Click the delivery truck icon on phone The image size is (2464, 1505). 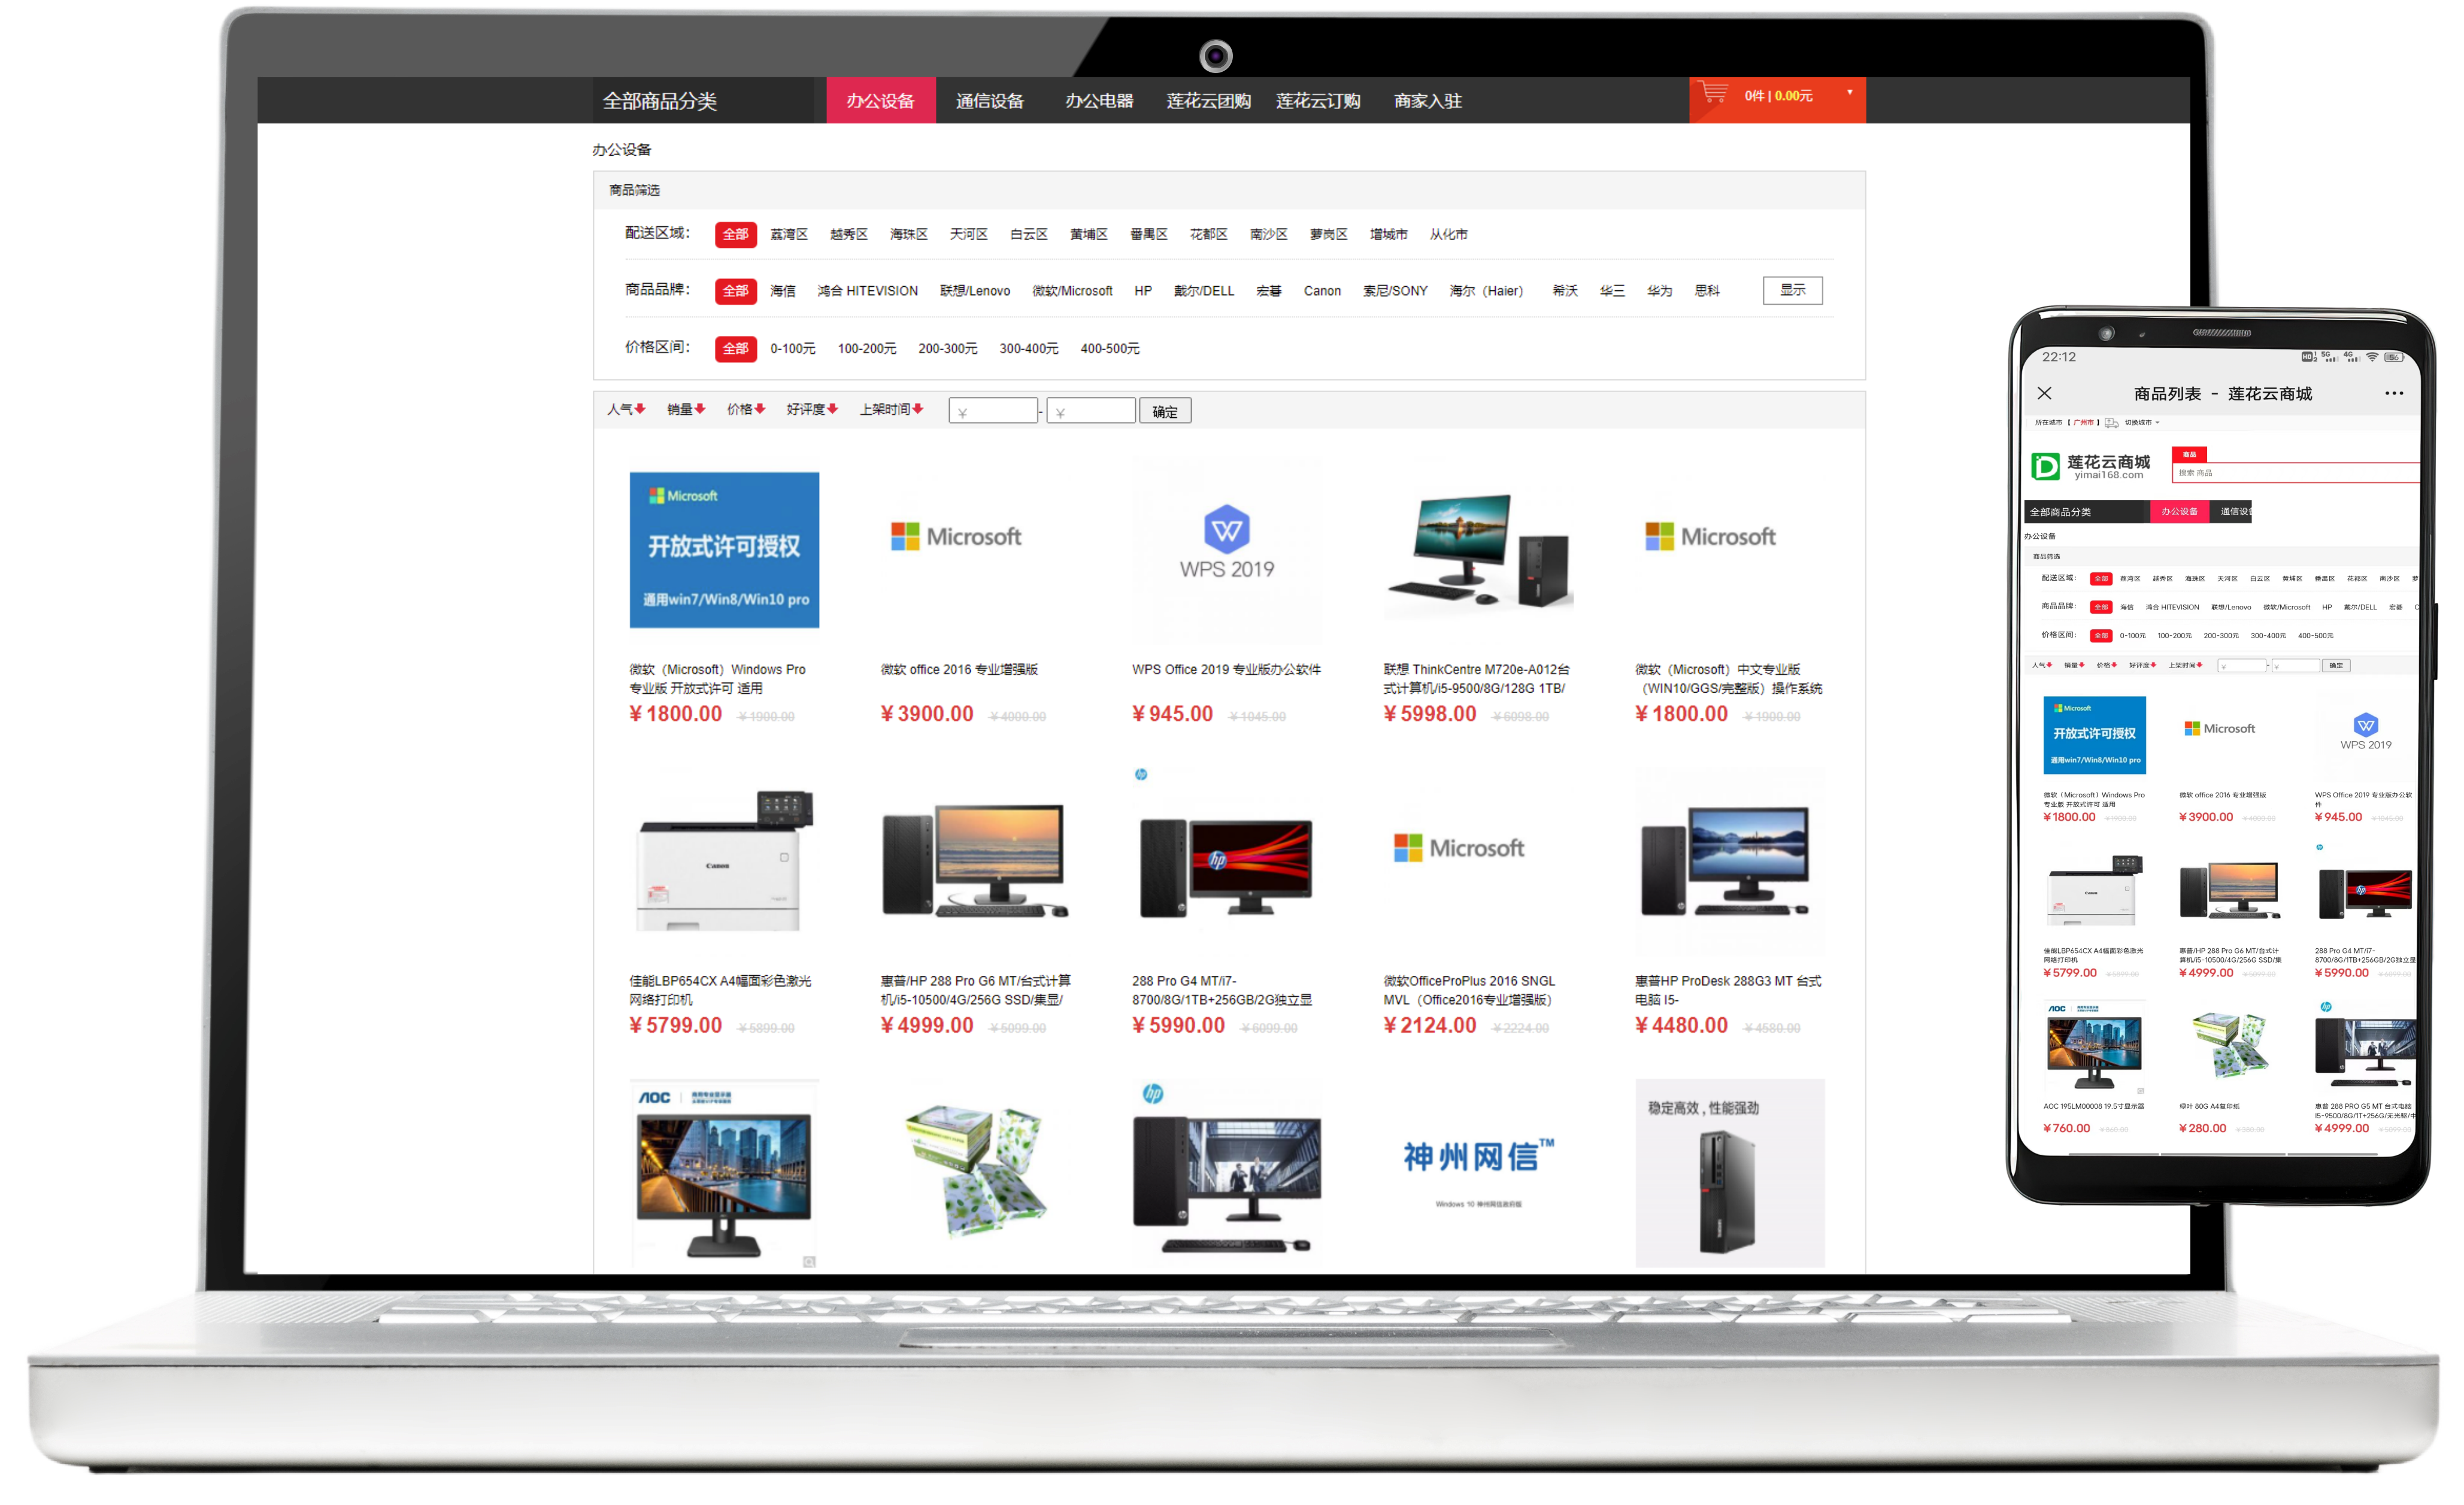pyautogui.click(x=2111, y=423)
